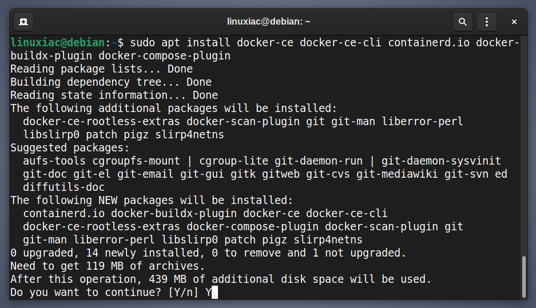Open the three-dot hamburger menu
Screen dimensions: 536x308
click(486, 22)
